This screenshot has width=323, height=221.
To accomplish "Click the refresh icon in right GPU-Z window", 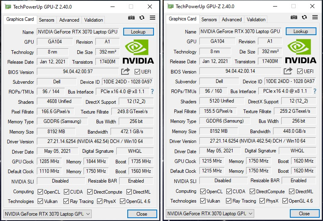I will point(304,17).
